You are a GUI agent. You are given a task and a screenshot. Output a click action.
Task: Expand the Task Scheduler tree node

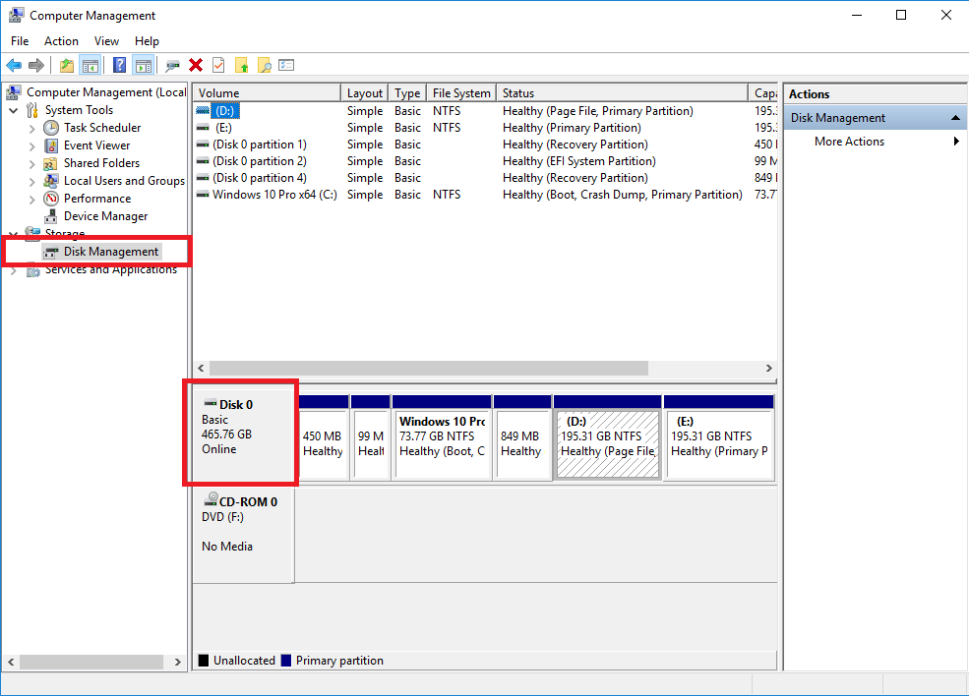point(32,128)
